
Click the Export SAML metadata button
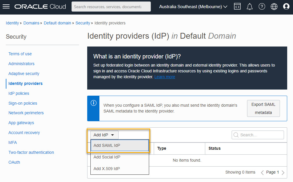tap(263, 108)
